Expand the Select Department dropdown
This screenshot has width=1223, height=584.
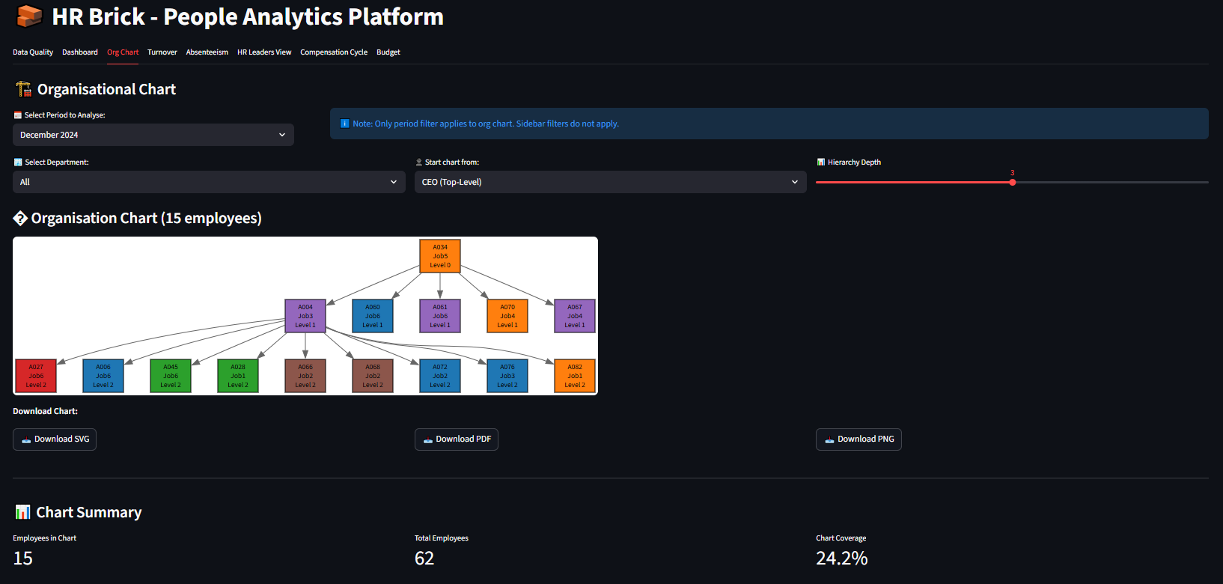pyautogui.click(x=208, y=182)
